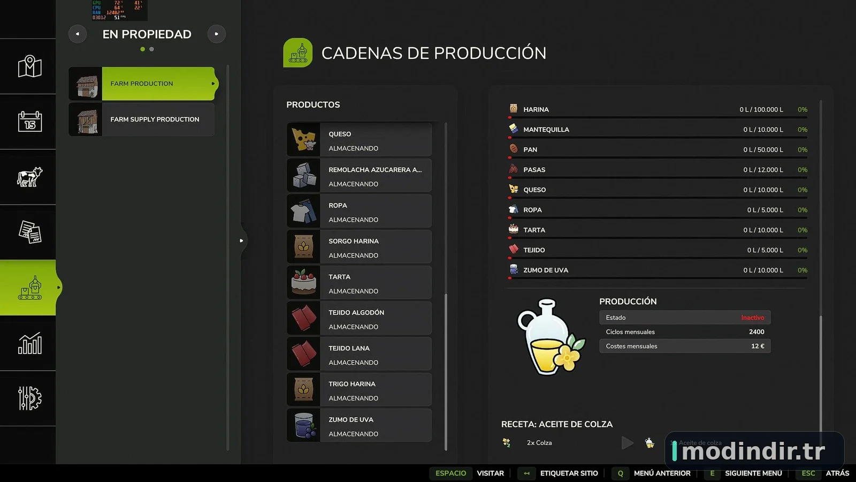Click the Trigo Harina flour bag icon
Viewport: 856px width, 482px height.
point(303,390)
